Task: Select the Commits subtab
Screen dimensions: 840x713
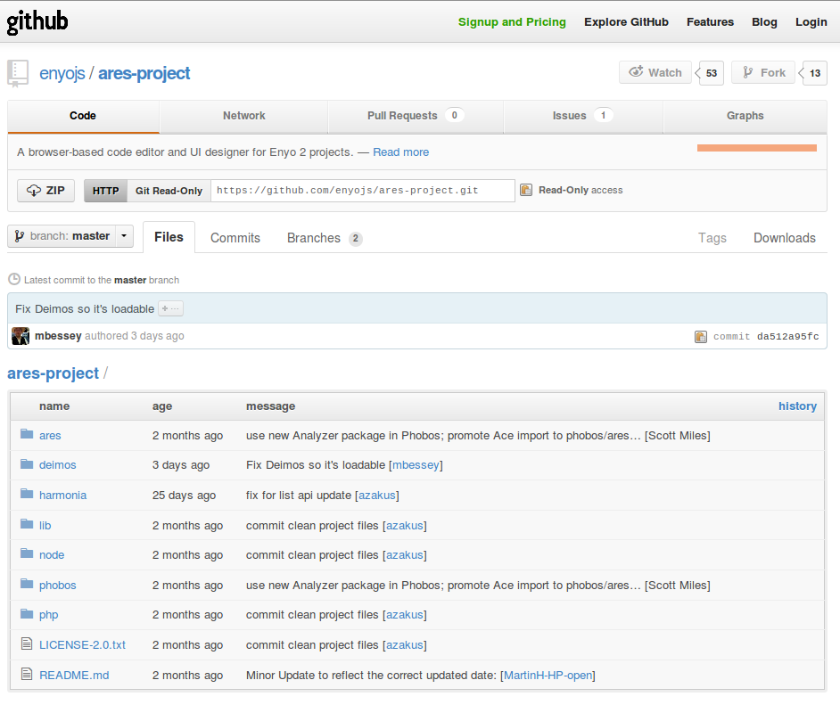Action: (x=235, y=238)
